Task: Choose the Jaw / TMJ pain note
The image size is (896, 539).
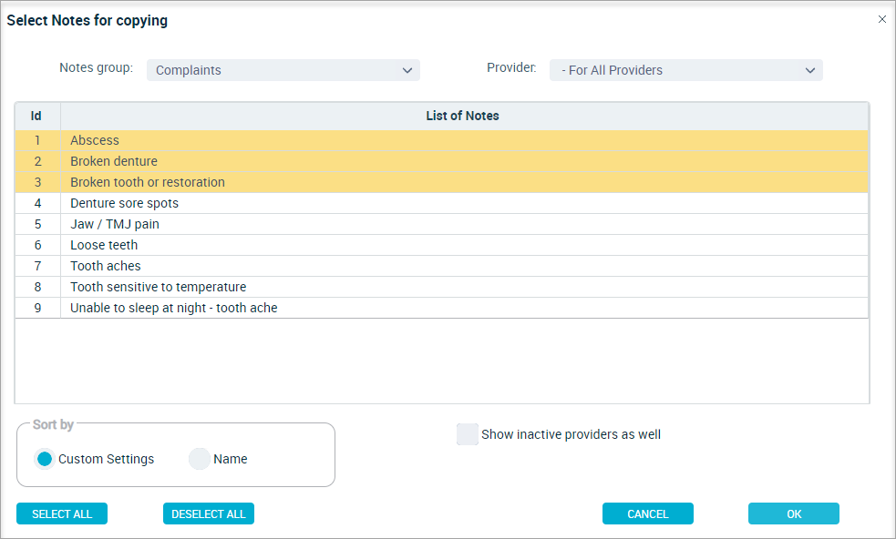Action: 441,224
